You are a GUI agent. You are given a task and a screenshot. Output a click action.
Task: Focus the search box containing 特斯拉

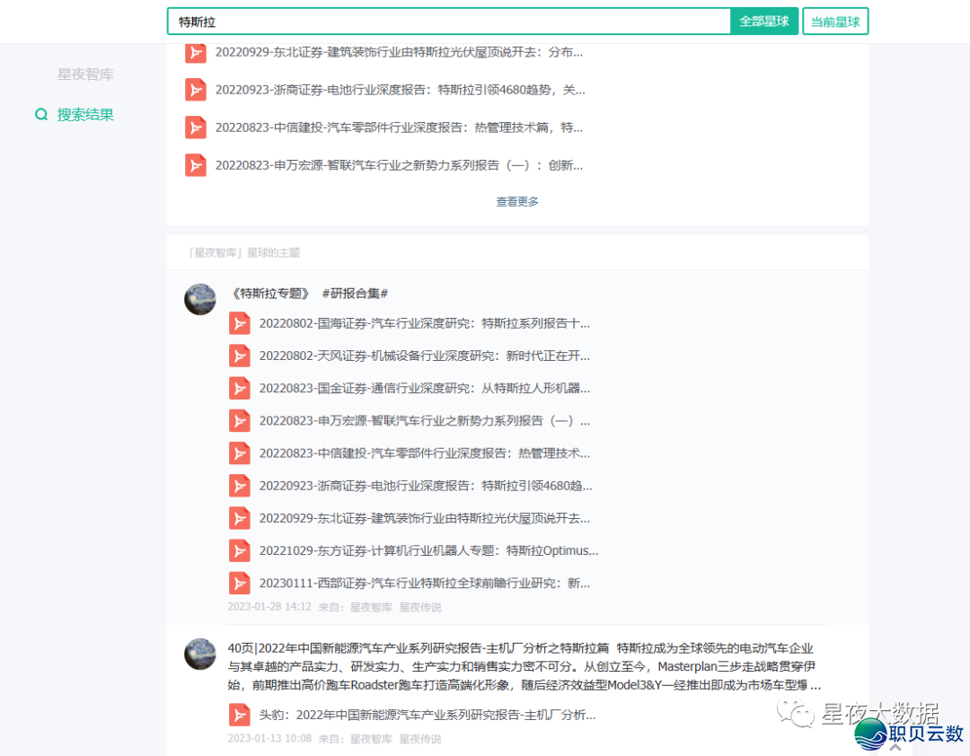coord(449,22)
